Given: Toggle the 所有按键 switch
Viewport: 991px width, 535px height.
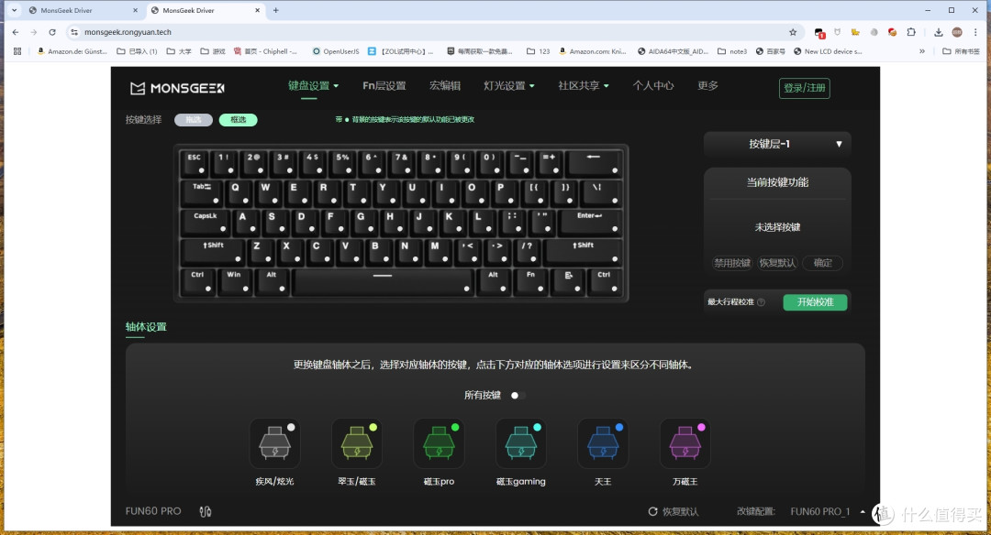Looking at the screenshot, I should (518, 396).
